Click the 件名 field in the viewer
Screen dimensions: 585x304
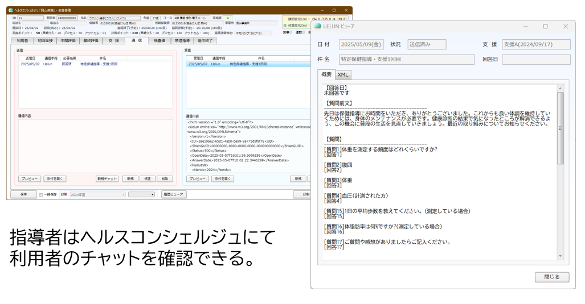[x=406, y=60]
